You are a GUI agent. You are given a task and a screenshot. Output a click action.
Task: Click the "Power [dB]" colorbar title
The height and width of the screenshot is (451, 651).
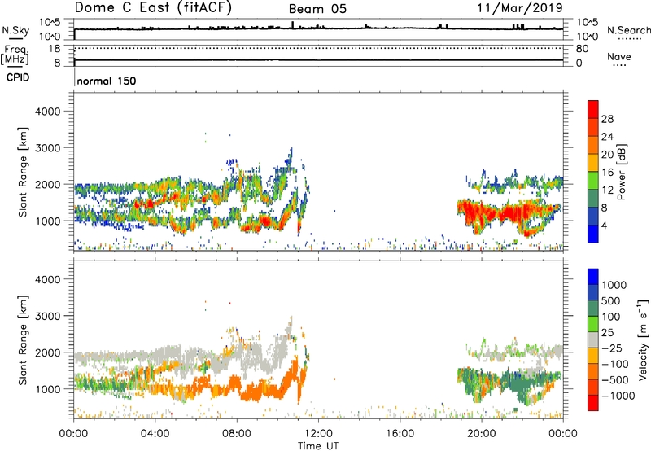click(621, 172)
